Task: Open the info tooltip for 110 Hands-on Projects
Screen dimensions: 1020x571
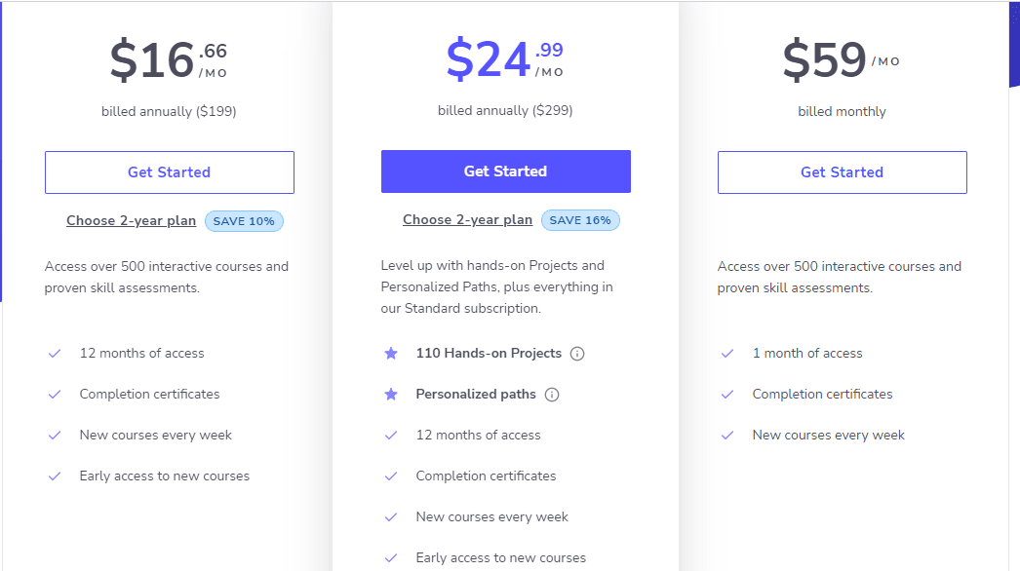Action: point(577,354)
